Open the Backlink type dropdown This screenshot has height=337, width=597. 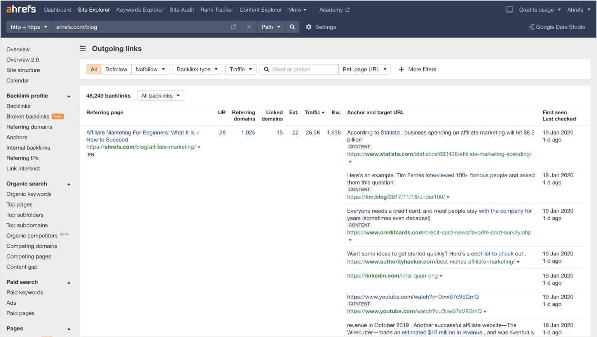click(x=197, y=69)
